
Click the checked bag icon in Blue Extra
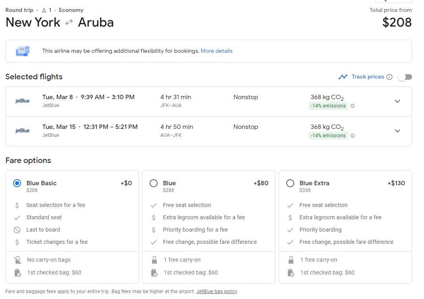(x=291, y=273)
